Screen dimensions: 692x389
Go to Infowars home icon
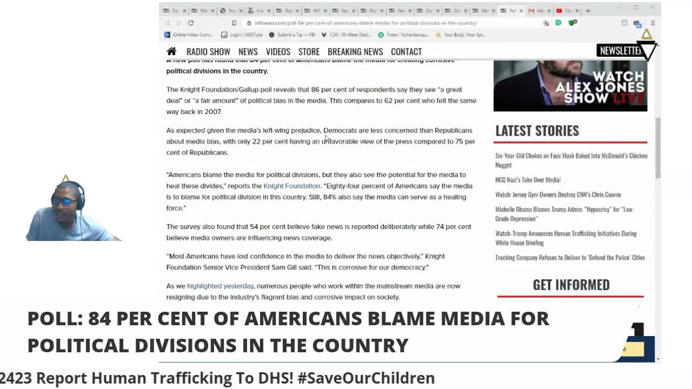tap(171, 51)
